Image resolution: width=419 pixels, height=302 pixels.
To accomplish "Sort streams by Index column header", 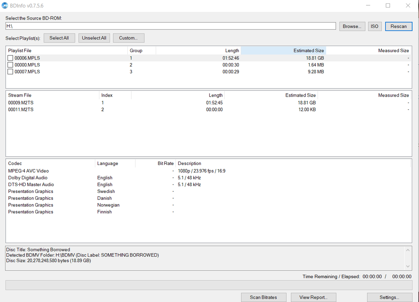I will point(115,95).
